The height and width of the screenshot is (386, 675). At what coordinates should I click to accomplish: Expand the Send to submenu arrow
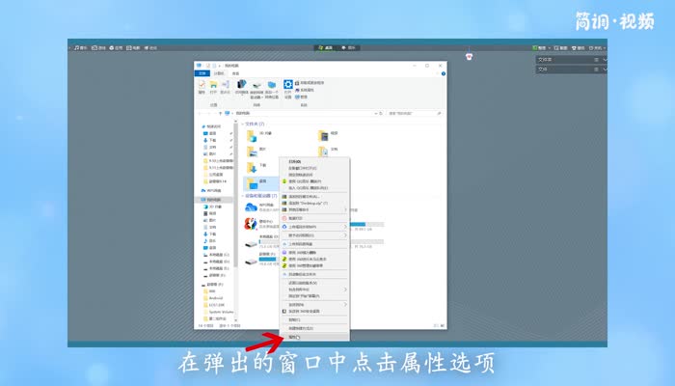pos(345,304)
